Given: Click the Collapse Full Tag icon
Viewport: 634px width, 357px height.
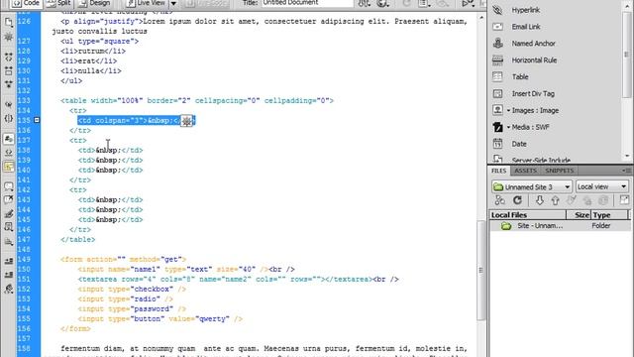Looking at the screenshot, I should pos(9,58).
